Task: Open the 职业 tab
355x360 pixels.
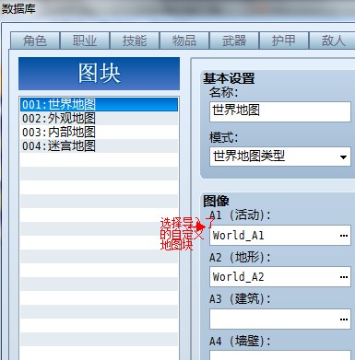Action: [x=85, y=41]
